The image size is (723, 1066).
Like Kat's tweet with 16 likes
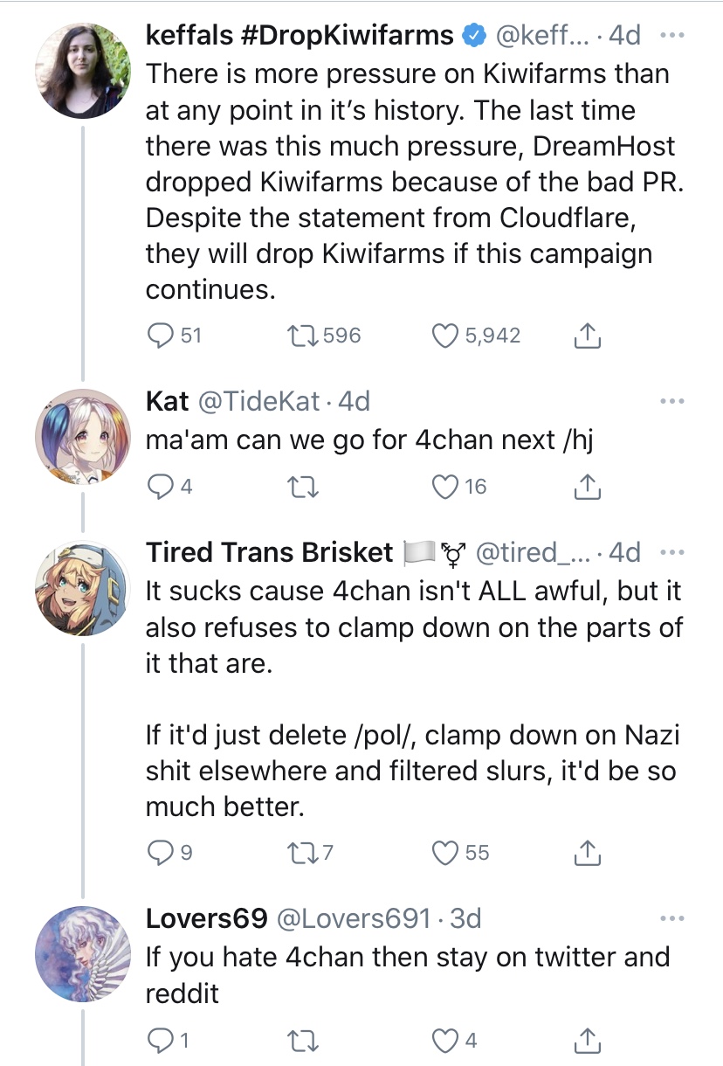(x=447, y=487)
